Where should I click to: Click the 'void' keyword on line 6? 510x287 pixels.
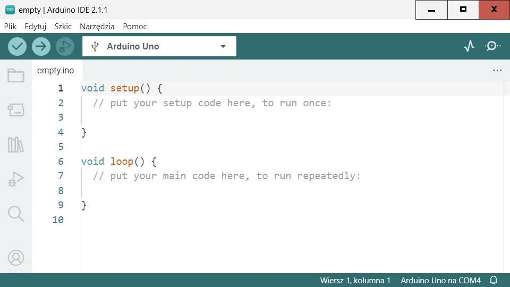(x=92, y=162)
